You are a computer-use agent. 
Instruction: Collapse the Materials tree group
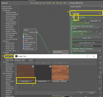[4, 10]
